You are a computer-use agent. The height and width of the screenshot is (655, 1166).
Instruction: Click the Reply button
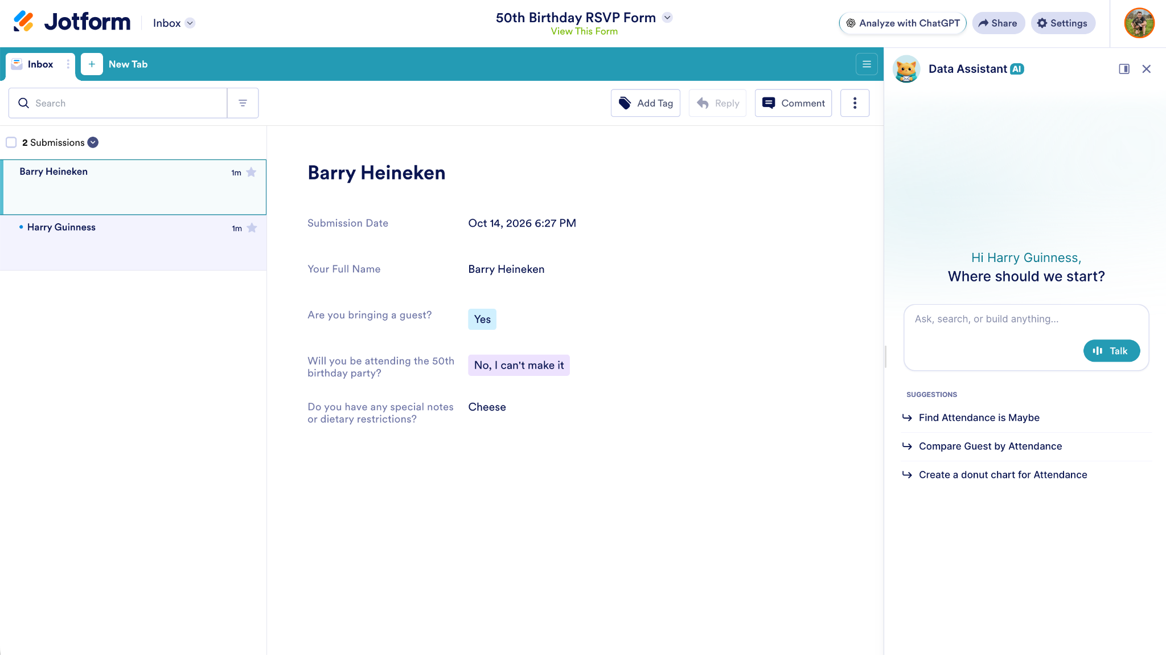pyautogui.click(x=717, y=103)
